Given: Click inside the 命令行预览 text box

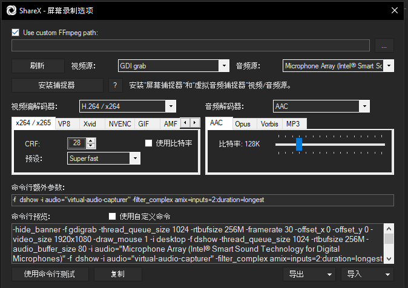Looking at the screenshot, I should click(198, 244).
